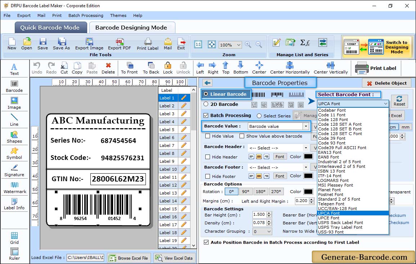
Task: Set rotation to 90° button
Action: pos(246,192)
